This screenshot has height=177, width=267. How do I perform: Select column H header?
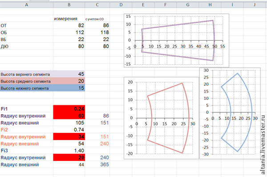210,5
